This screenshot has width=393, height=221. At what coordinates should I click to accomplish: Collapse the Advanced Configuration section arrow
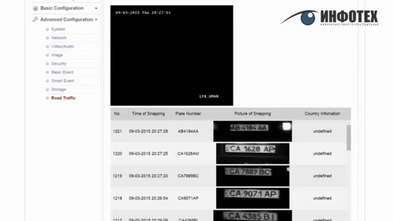[x=96, y=19]
